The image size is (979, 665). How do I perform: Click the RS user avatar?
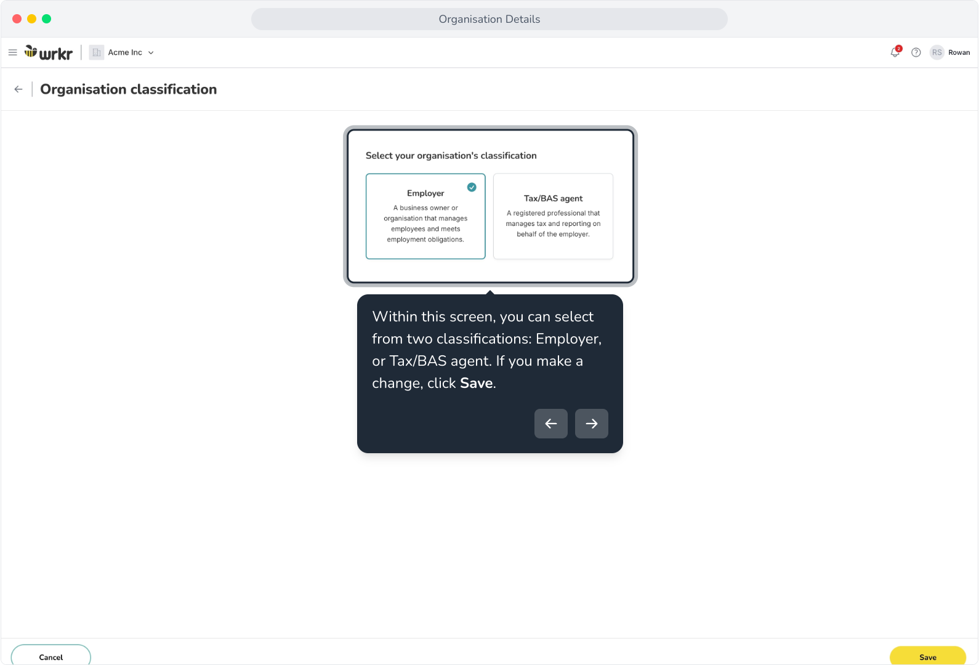937,52
